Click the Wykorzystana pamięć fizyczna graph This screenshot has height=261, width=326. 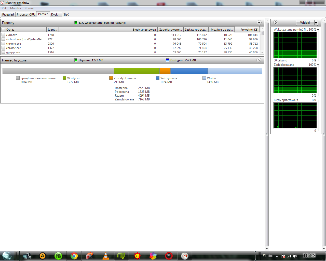[295, 45]
